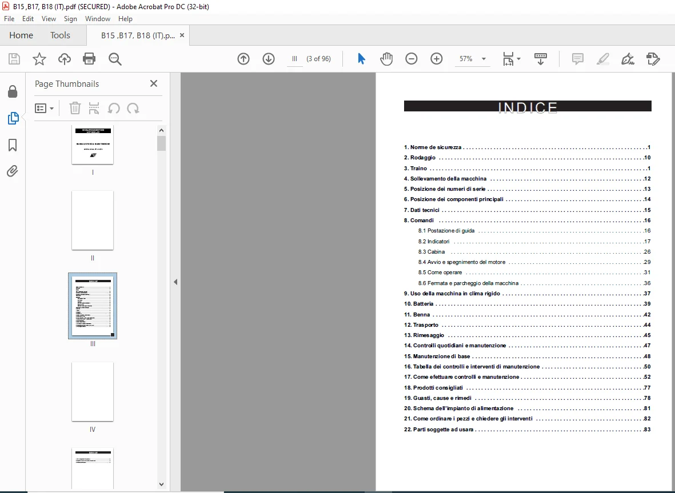This screenshot has height=493, width=675.
Task: Go to previous page arrow up
Action: pyautogui.click(x=243, y=59)
